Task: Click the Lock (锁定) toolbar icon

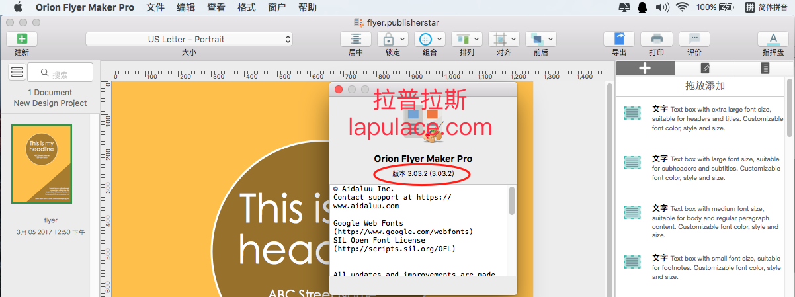Action: pos(389,39)
